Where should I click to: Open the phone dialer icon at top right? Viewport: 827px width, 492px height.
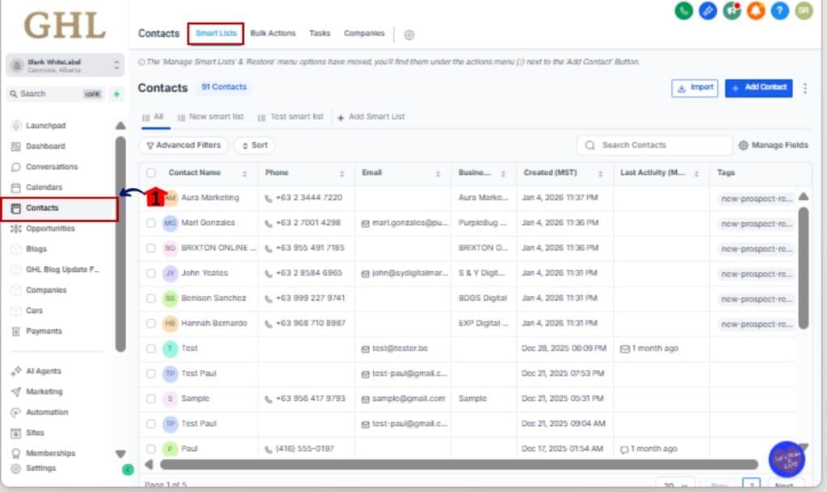pyautogui.click(x=683, y=12)
